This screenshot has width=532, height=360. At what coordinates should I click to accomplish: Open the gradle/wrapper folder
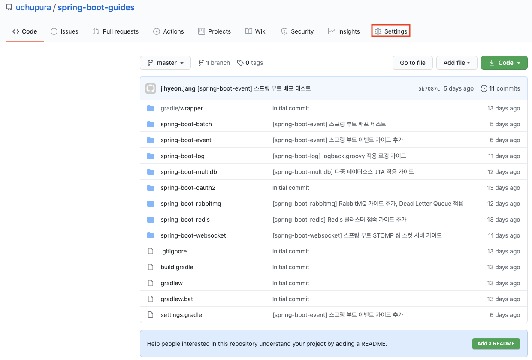click(x=182, y=108)
